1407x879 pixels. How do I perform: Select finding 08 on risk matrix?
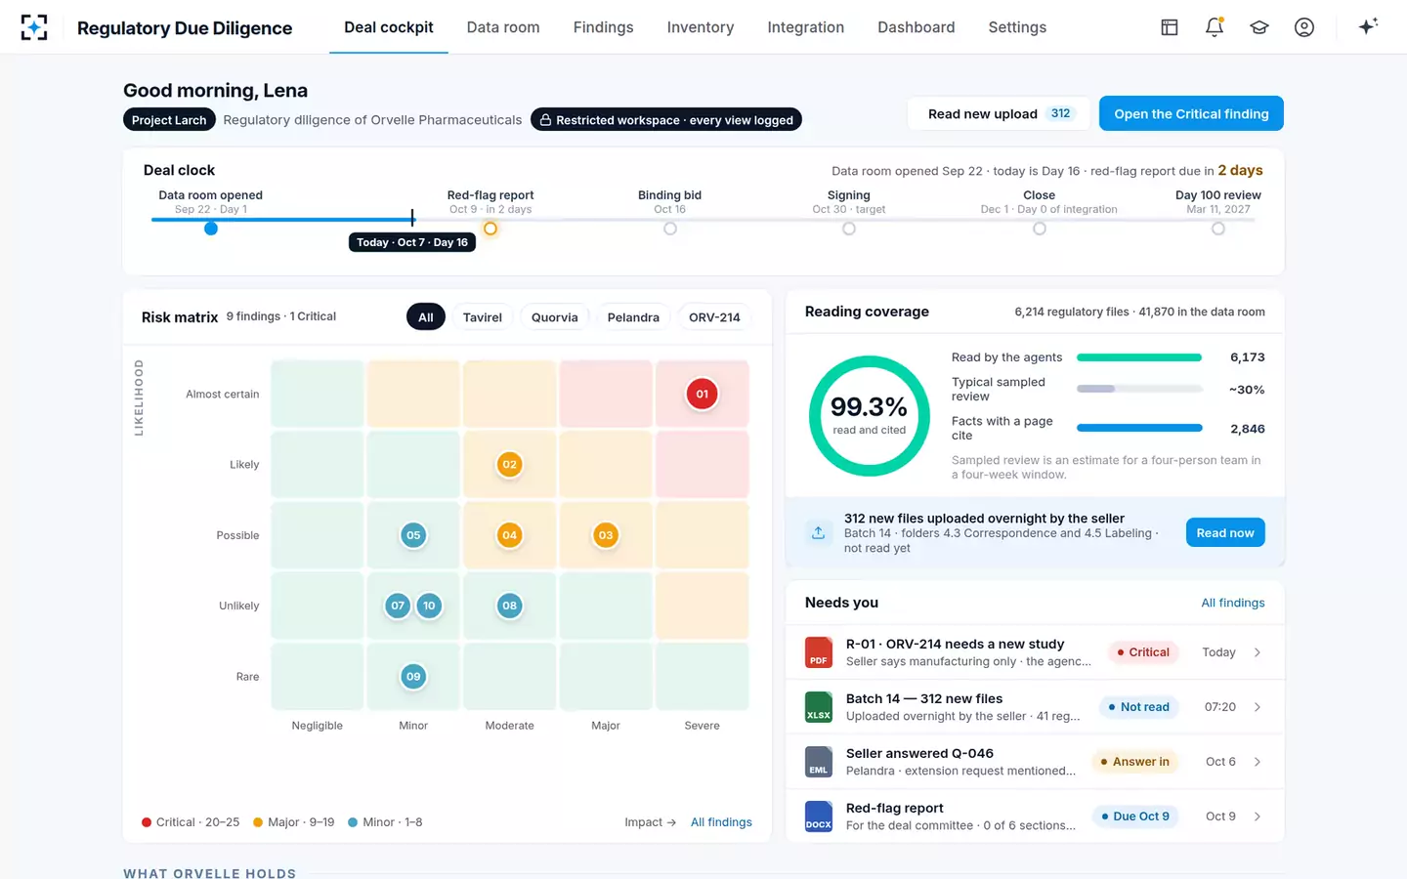[509, 606]
